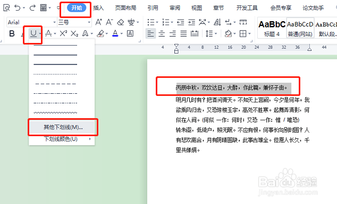This screenshot has height=204, width=337.
Task: Sort the selected text
Action: coord(217,22)
